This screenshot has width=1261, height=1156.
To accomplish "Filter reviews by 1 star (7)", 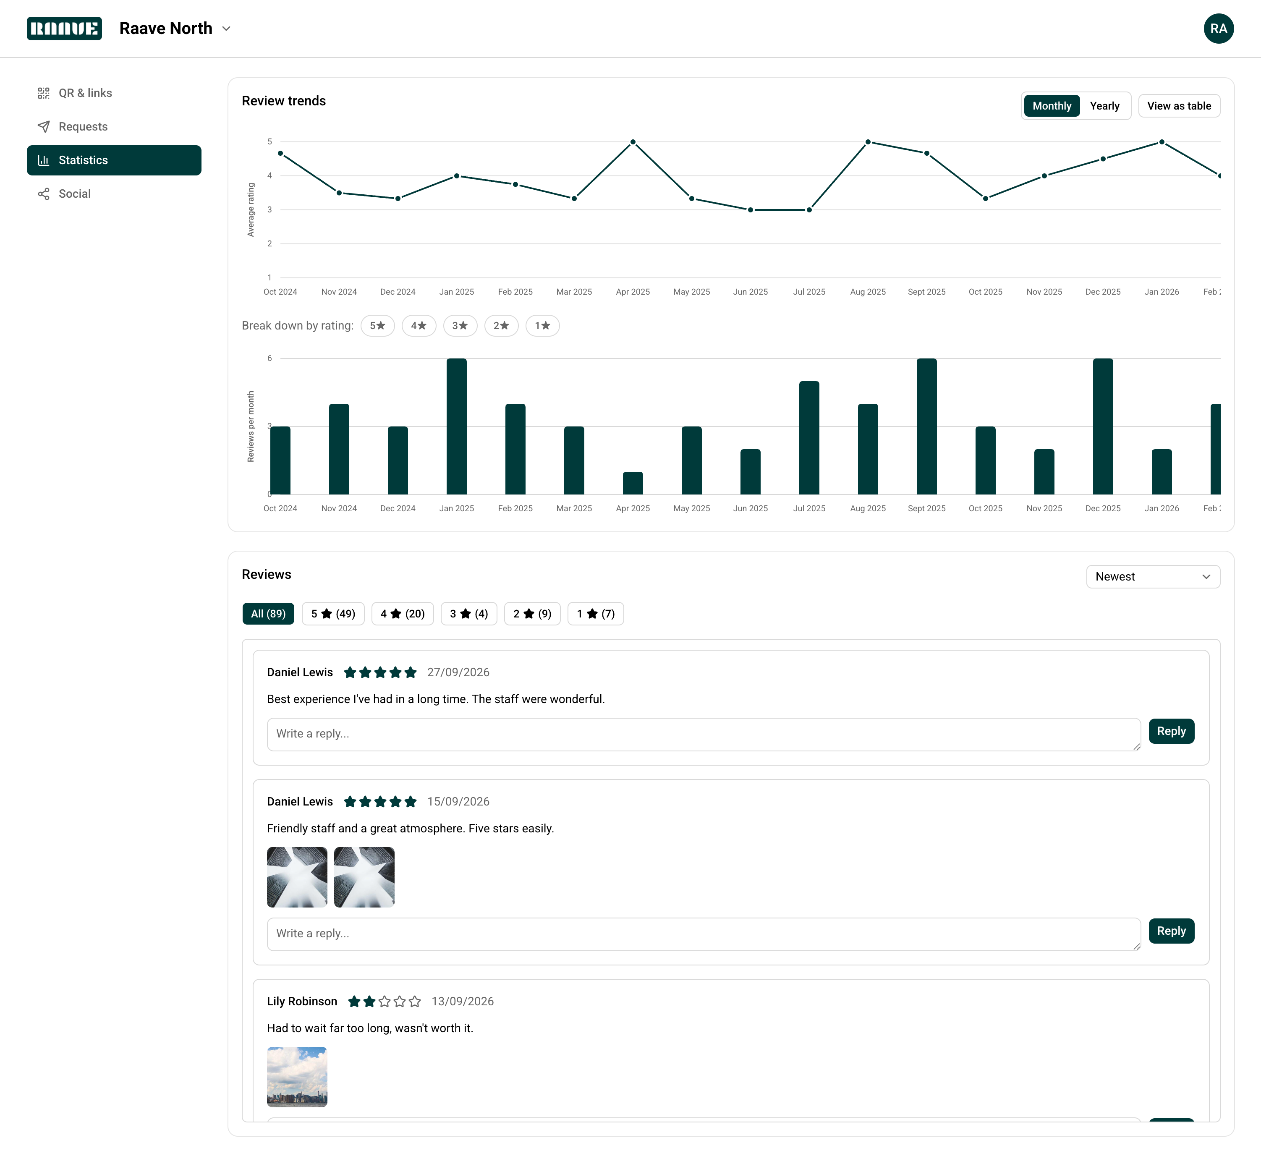I will tap(596, 614).
